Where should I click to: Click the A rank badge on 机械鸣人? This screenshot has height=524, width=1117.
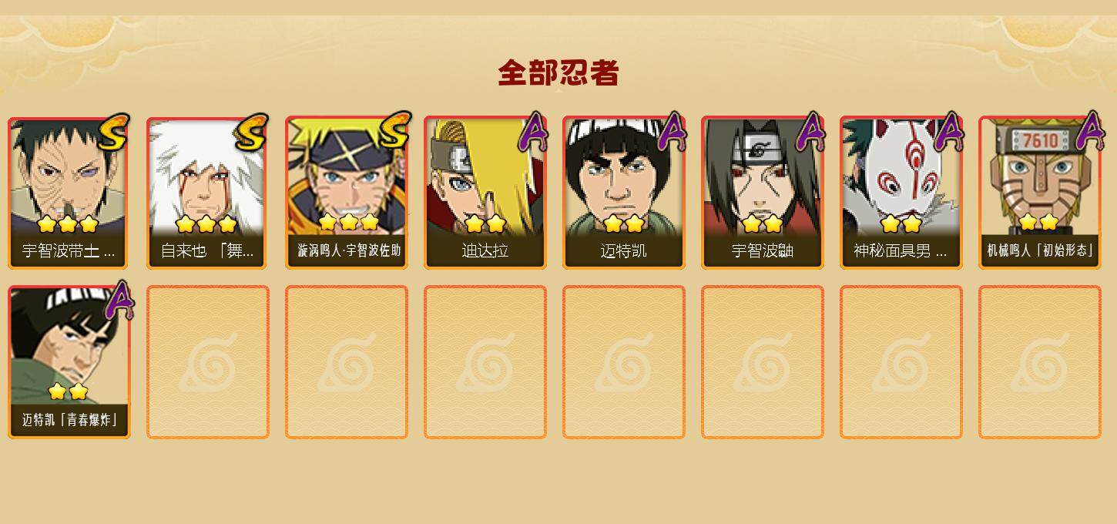[x=1089, y=131]
